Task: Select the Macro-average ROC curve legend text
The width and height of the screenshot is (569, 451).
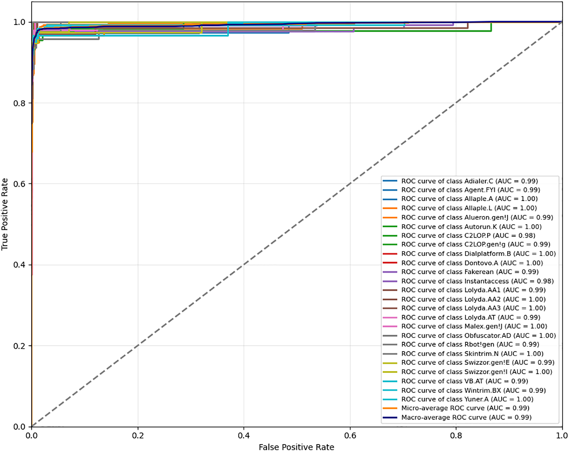Action: coord(466,418)
